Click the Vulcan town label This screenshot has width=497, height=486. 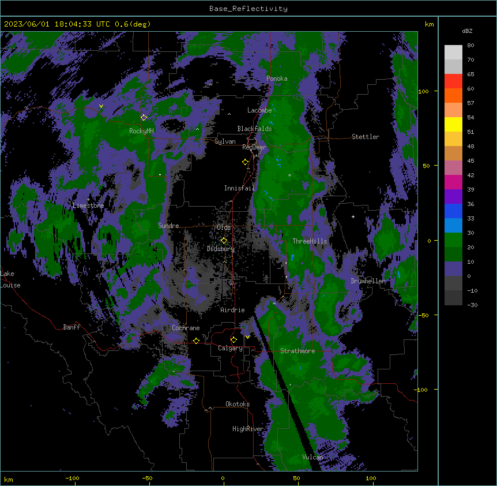tap(312, 457)
